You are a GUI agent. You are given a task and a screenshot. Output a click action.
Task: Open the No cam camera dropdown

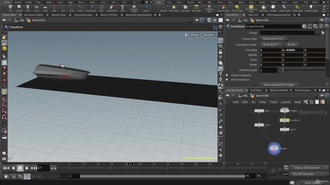click(209, 35)
